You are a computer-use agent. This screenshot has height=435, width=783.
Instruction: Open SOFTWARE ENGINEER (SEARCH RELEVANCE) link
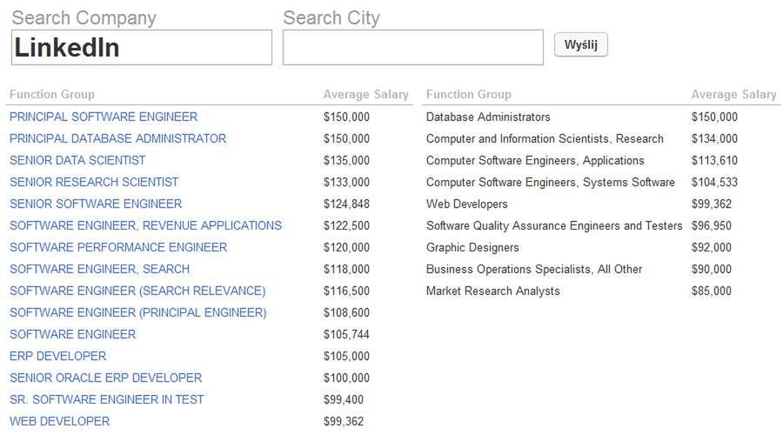tap(137, 291)
